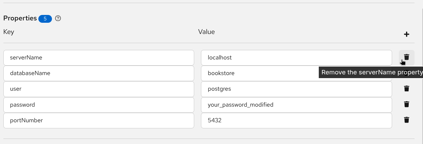The height and width of the screenshot is (144, 423).
Task: Remove the user property via trash icon
Action: click(x=406, y=89)
